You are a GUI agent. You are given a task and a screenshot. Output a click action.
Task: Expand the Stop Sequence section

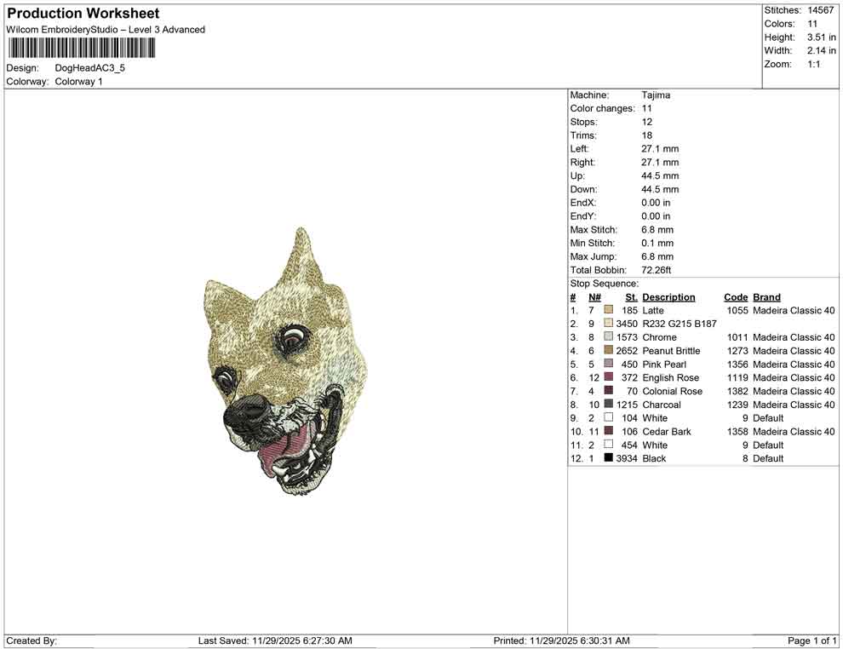605,283
